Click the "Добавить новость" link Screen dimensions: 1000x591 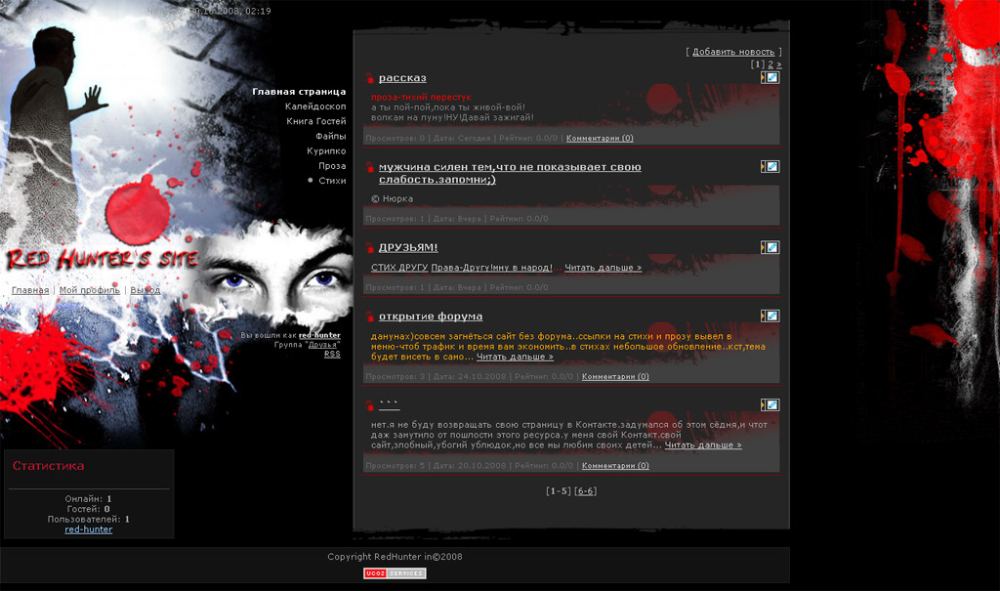click(733, 52)
